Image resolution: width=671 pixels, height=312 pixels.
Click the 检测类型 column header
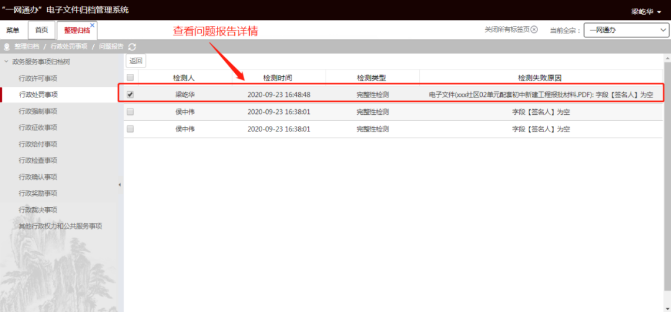click(x=372, y=78)
